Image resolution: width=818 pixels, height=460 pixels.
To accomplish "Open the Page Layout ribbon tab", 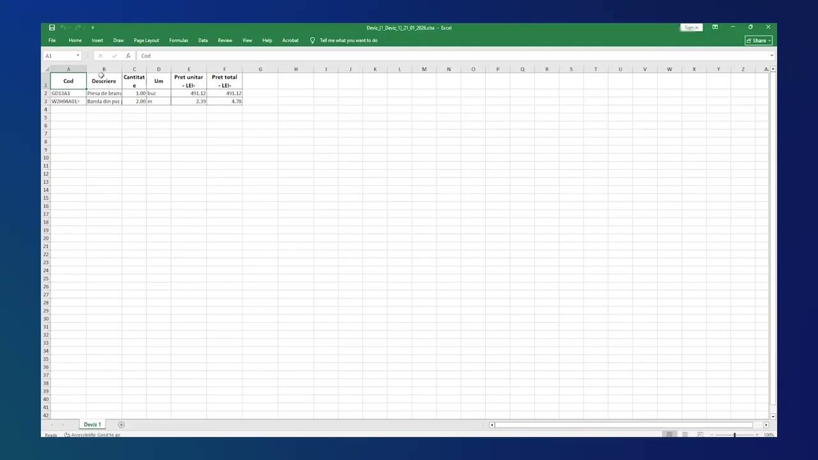I will point(146,40).
